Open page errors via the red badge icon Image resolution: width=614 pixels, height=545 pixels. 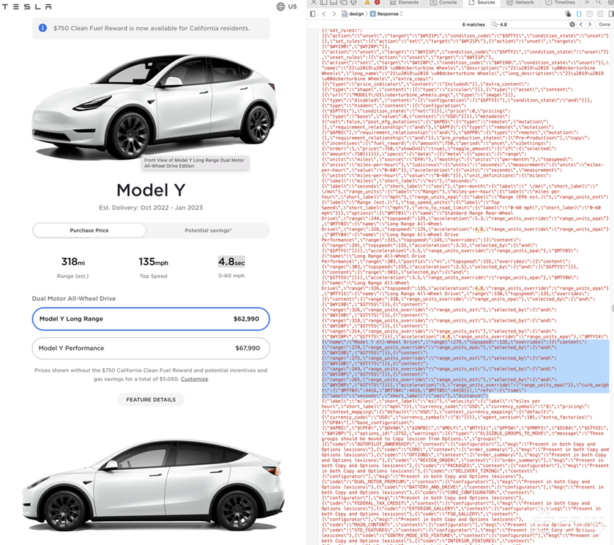[x=377, y=3]
